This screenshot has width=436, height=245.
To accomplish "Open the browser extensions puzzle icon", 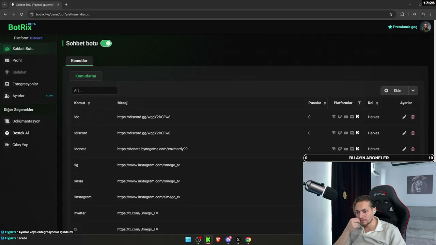I will point(402,14).
